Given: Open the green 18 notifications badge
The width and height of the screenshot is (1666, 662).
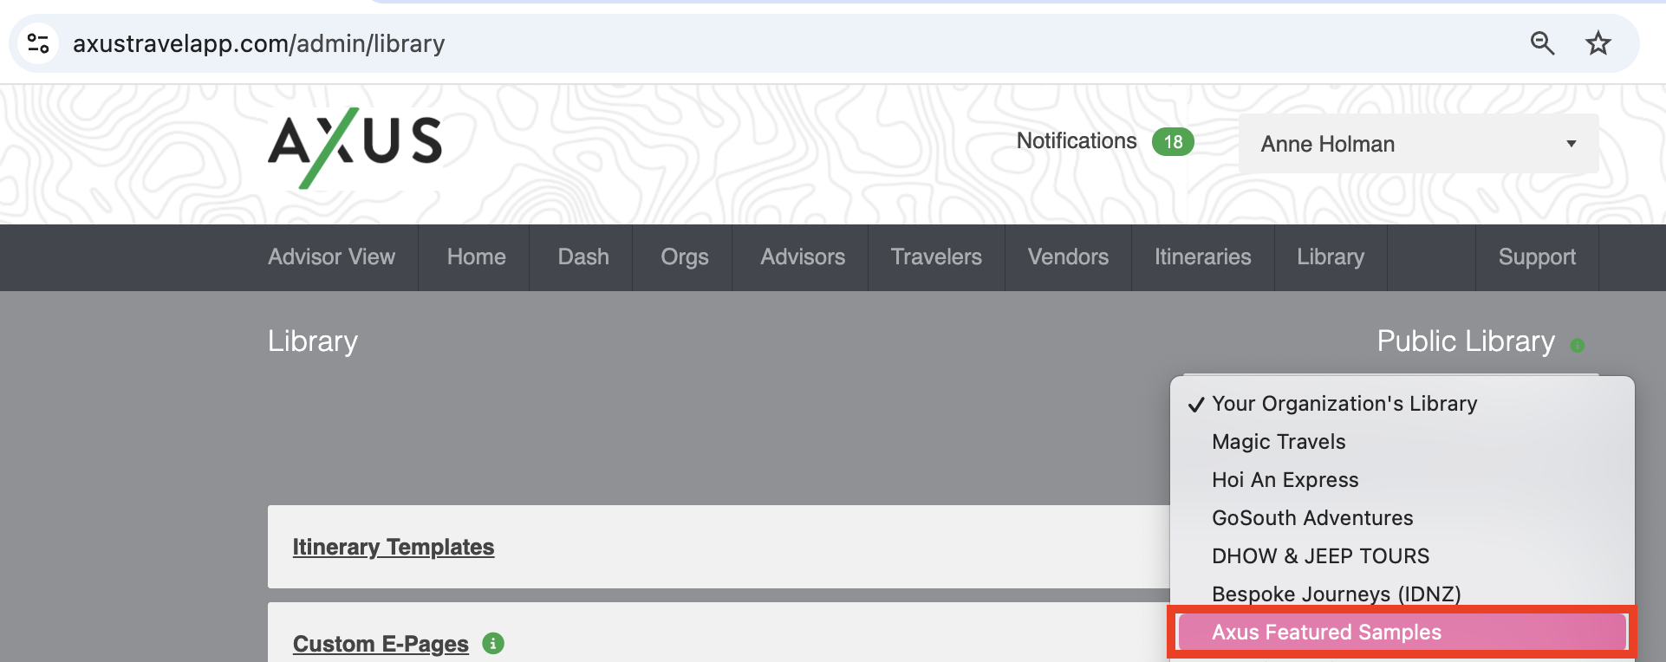Looking at the screenshot, I should [1173, 141].
